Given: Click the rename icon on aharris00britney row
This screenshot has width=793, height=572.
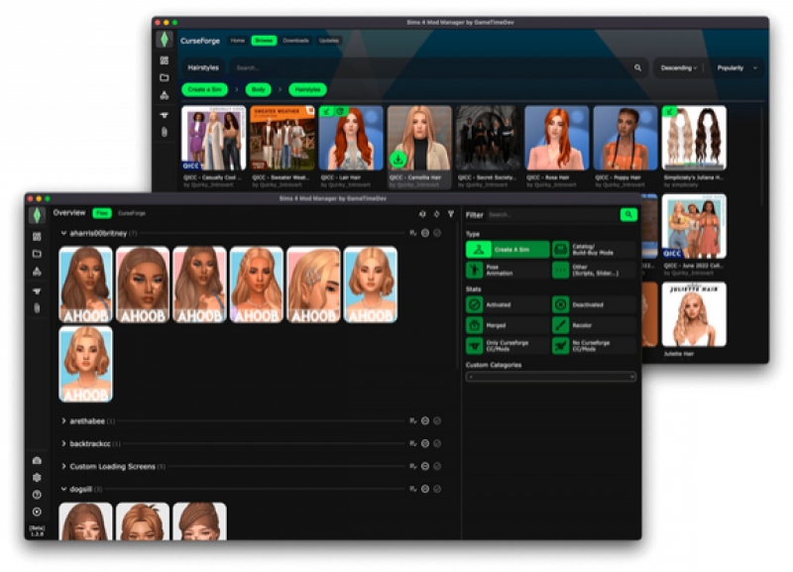Looking at the screenshot, I should (413, 233).
